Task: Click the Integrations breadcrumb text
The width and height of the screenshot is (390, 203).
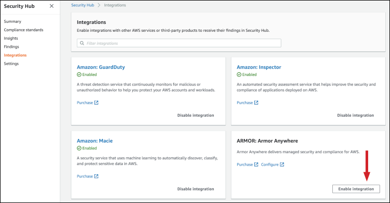Action: [x=115, y=5]
